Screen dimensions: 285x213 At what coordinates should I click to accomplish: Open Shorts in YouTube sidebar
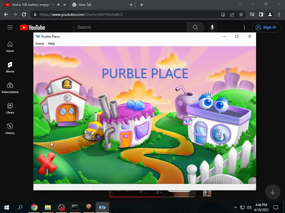tap(10, 67)
